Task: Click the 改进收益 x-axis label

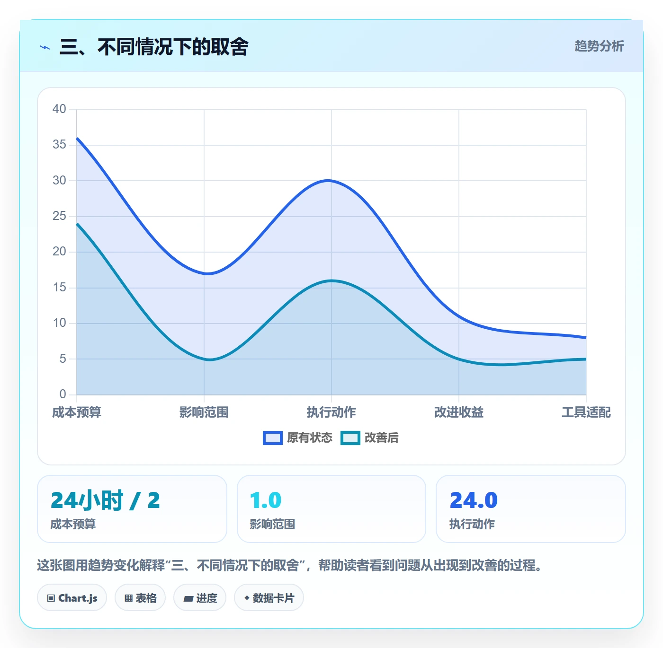Action: tap(459, 412)
